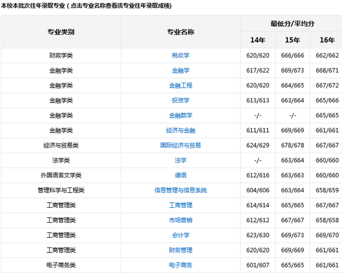Image resolution: width=342 pixels, height=273 pixels.
Task: Click 工商管理类 in the 会计学 row
Action: coord(61,235)
